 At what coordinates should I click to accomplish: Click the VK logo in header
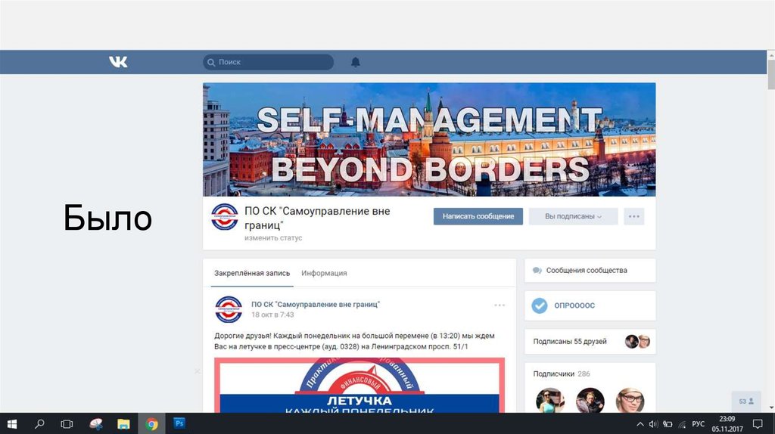(x=118, y=62)
